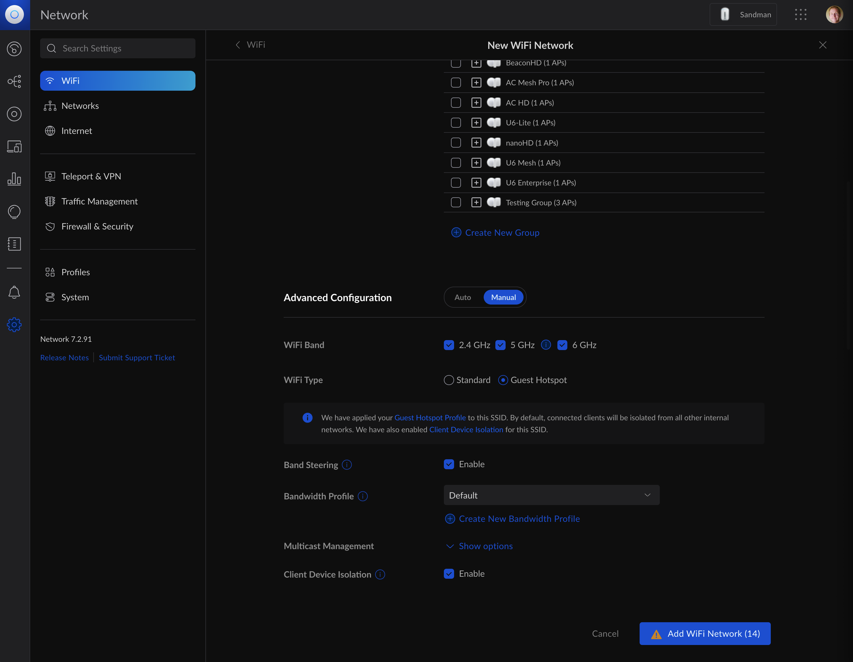This screenshot has width=853, height=662.
Task: Click the Add WiFi Network button
Action: 705,633
